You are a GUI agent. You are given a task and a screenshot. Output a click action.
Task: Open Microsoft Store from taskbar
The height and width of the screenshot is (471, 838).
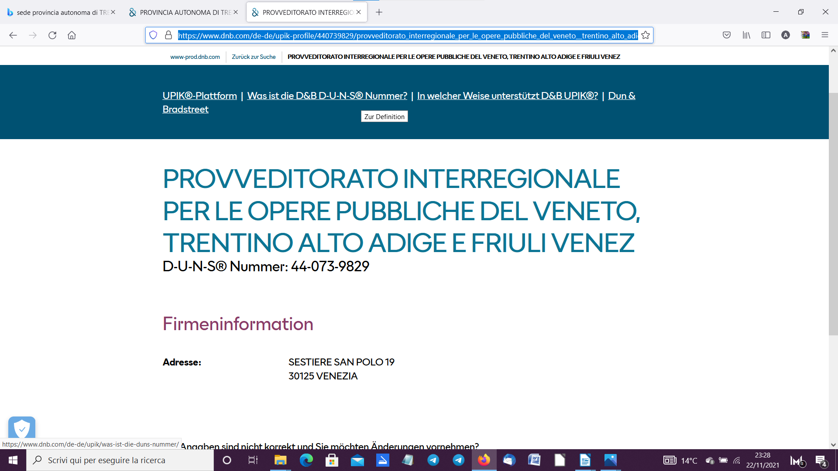pyautogui.click(x=332, y=460)
